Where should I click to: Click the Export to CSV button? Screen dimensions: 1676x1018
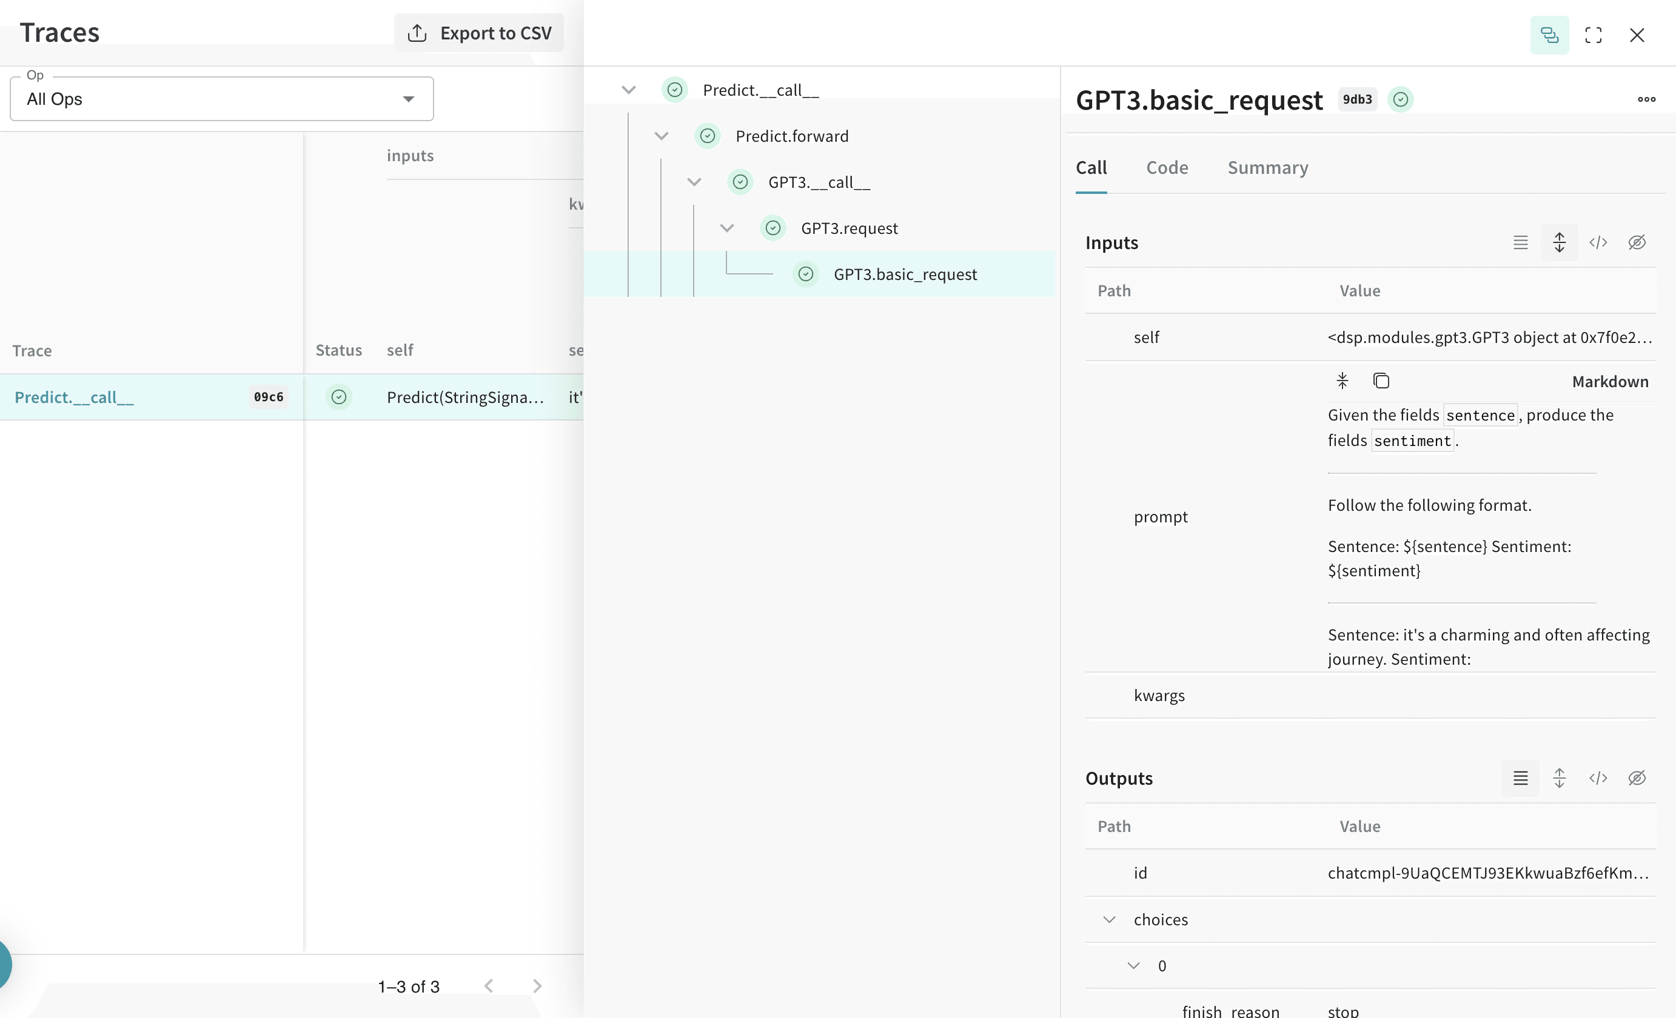(x=479, y=33)
